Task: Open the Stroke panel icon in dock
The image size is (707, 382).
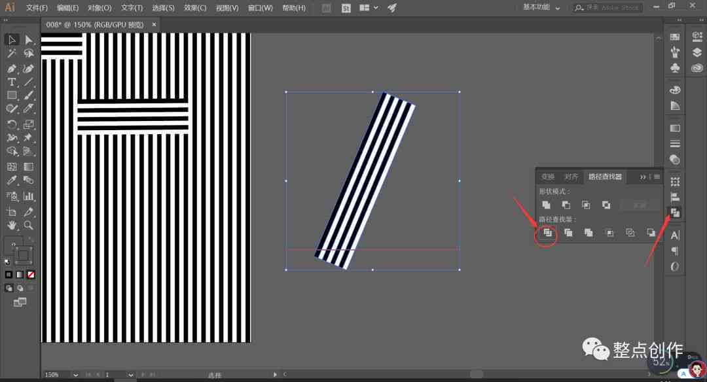Action: (x=675, y=144)
